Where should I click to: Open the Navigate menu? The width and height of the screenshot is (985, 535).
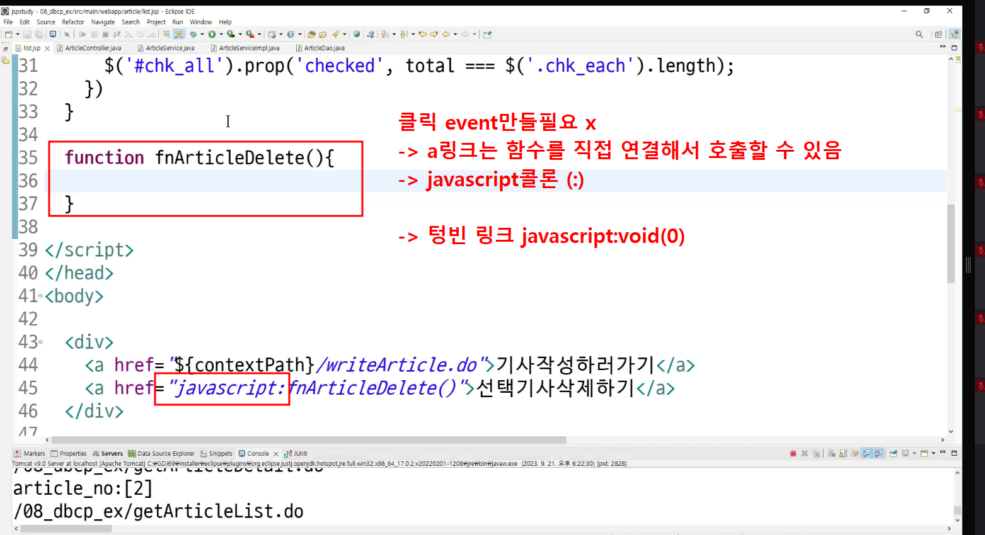tap(103, 22)
